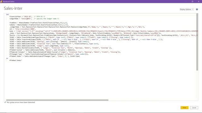This screenshot has width=202, height=113.
Task: Click the toDate definition line
Action: point(39,25)
